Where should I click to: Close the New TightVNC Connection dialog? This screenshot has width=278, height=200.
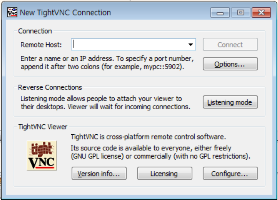point(261,13)
